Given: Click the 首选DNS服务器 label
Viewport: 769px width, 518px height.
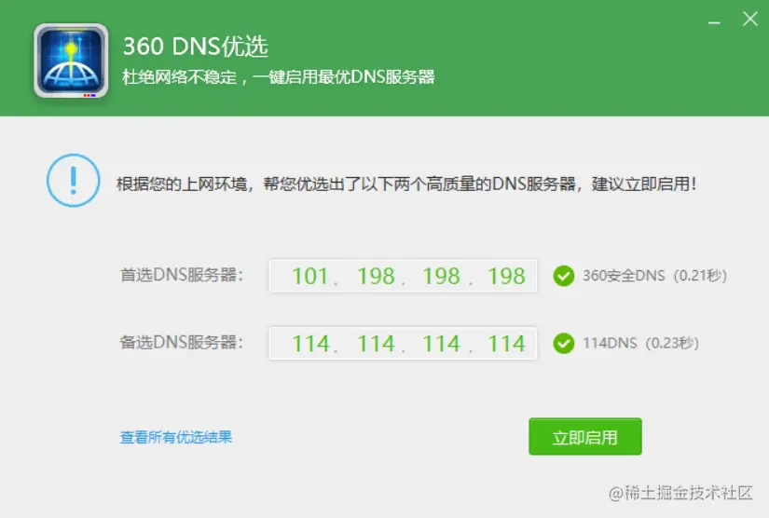Looking at the screenshot, I should (x=182, y=275).
